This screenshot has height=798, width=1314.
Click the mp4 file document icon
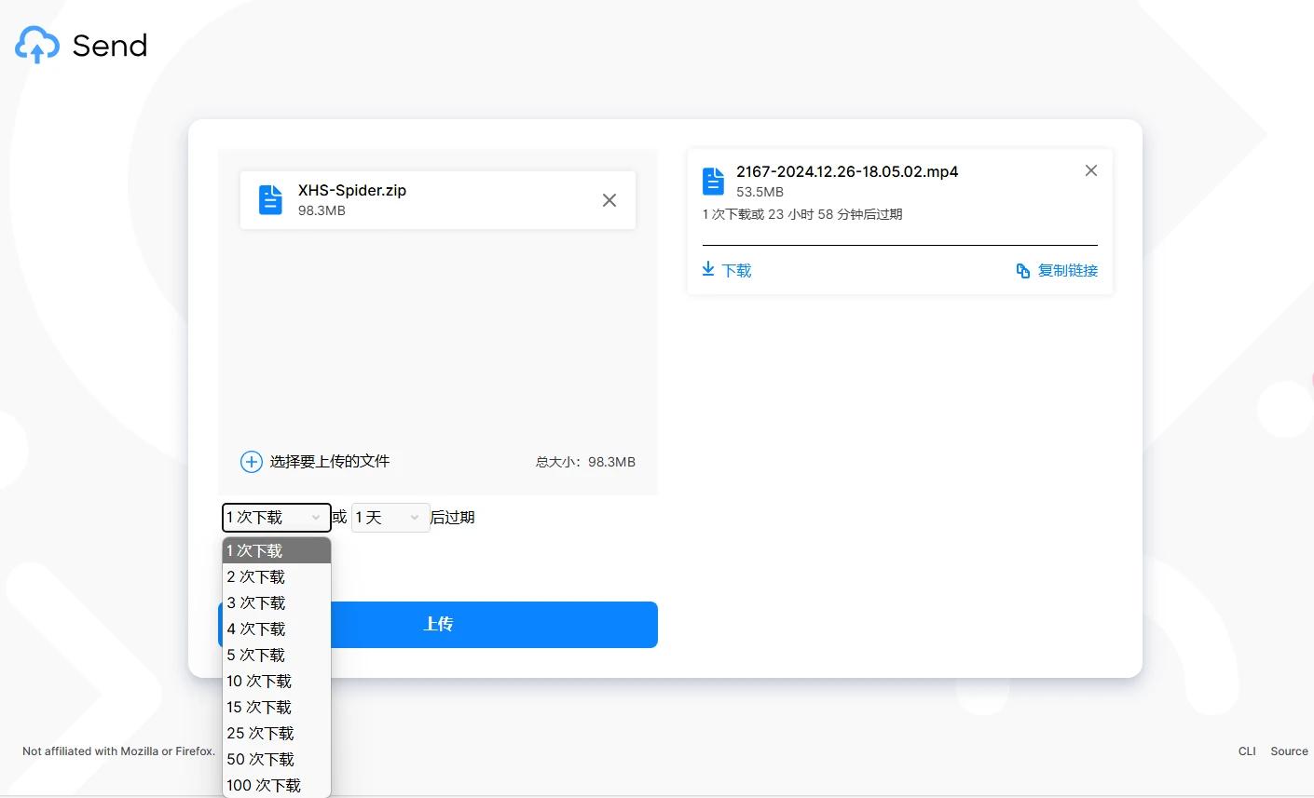coord(713,181)
